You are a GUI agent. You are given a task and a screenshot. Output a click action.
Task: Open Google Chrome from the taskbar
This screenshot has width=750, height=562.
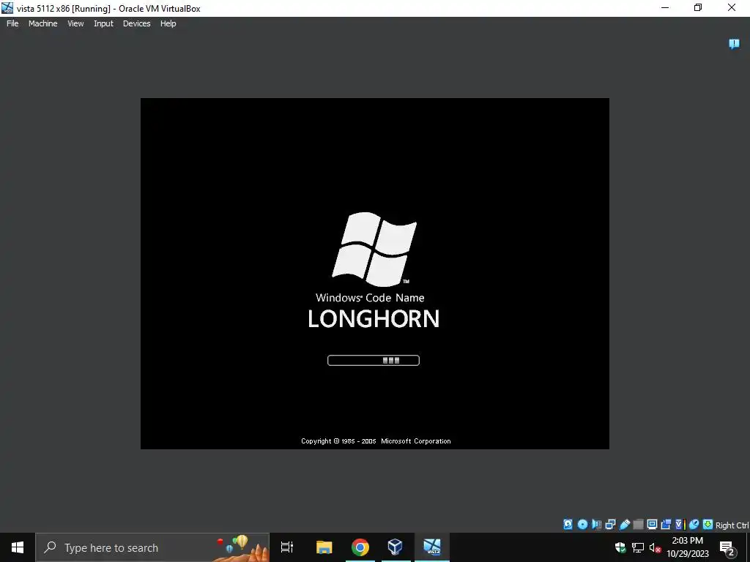pos(360,547)
